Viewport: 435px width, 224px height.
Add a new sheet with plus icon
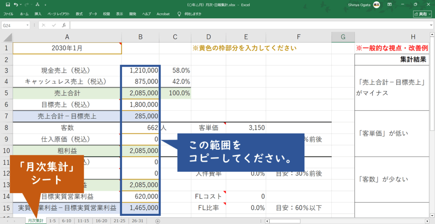tap(158, 221)
